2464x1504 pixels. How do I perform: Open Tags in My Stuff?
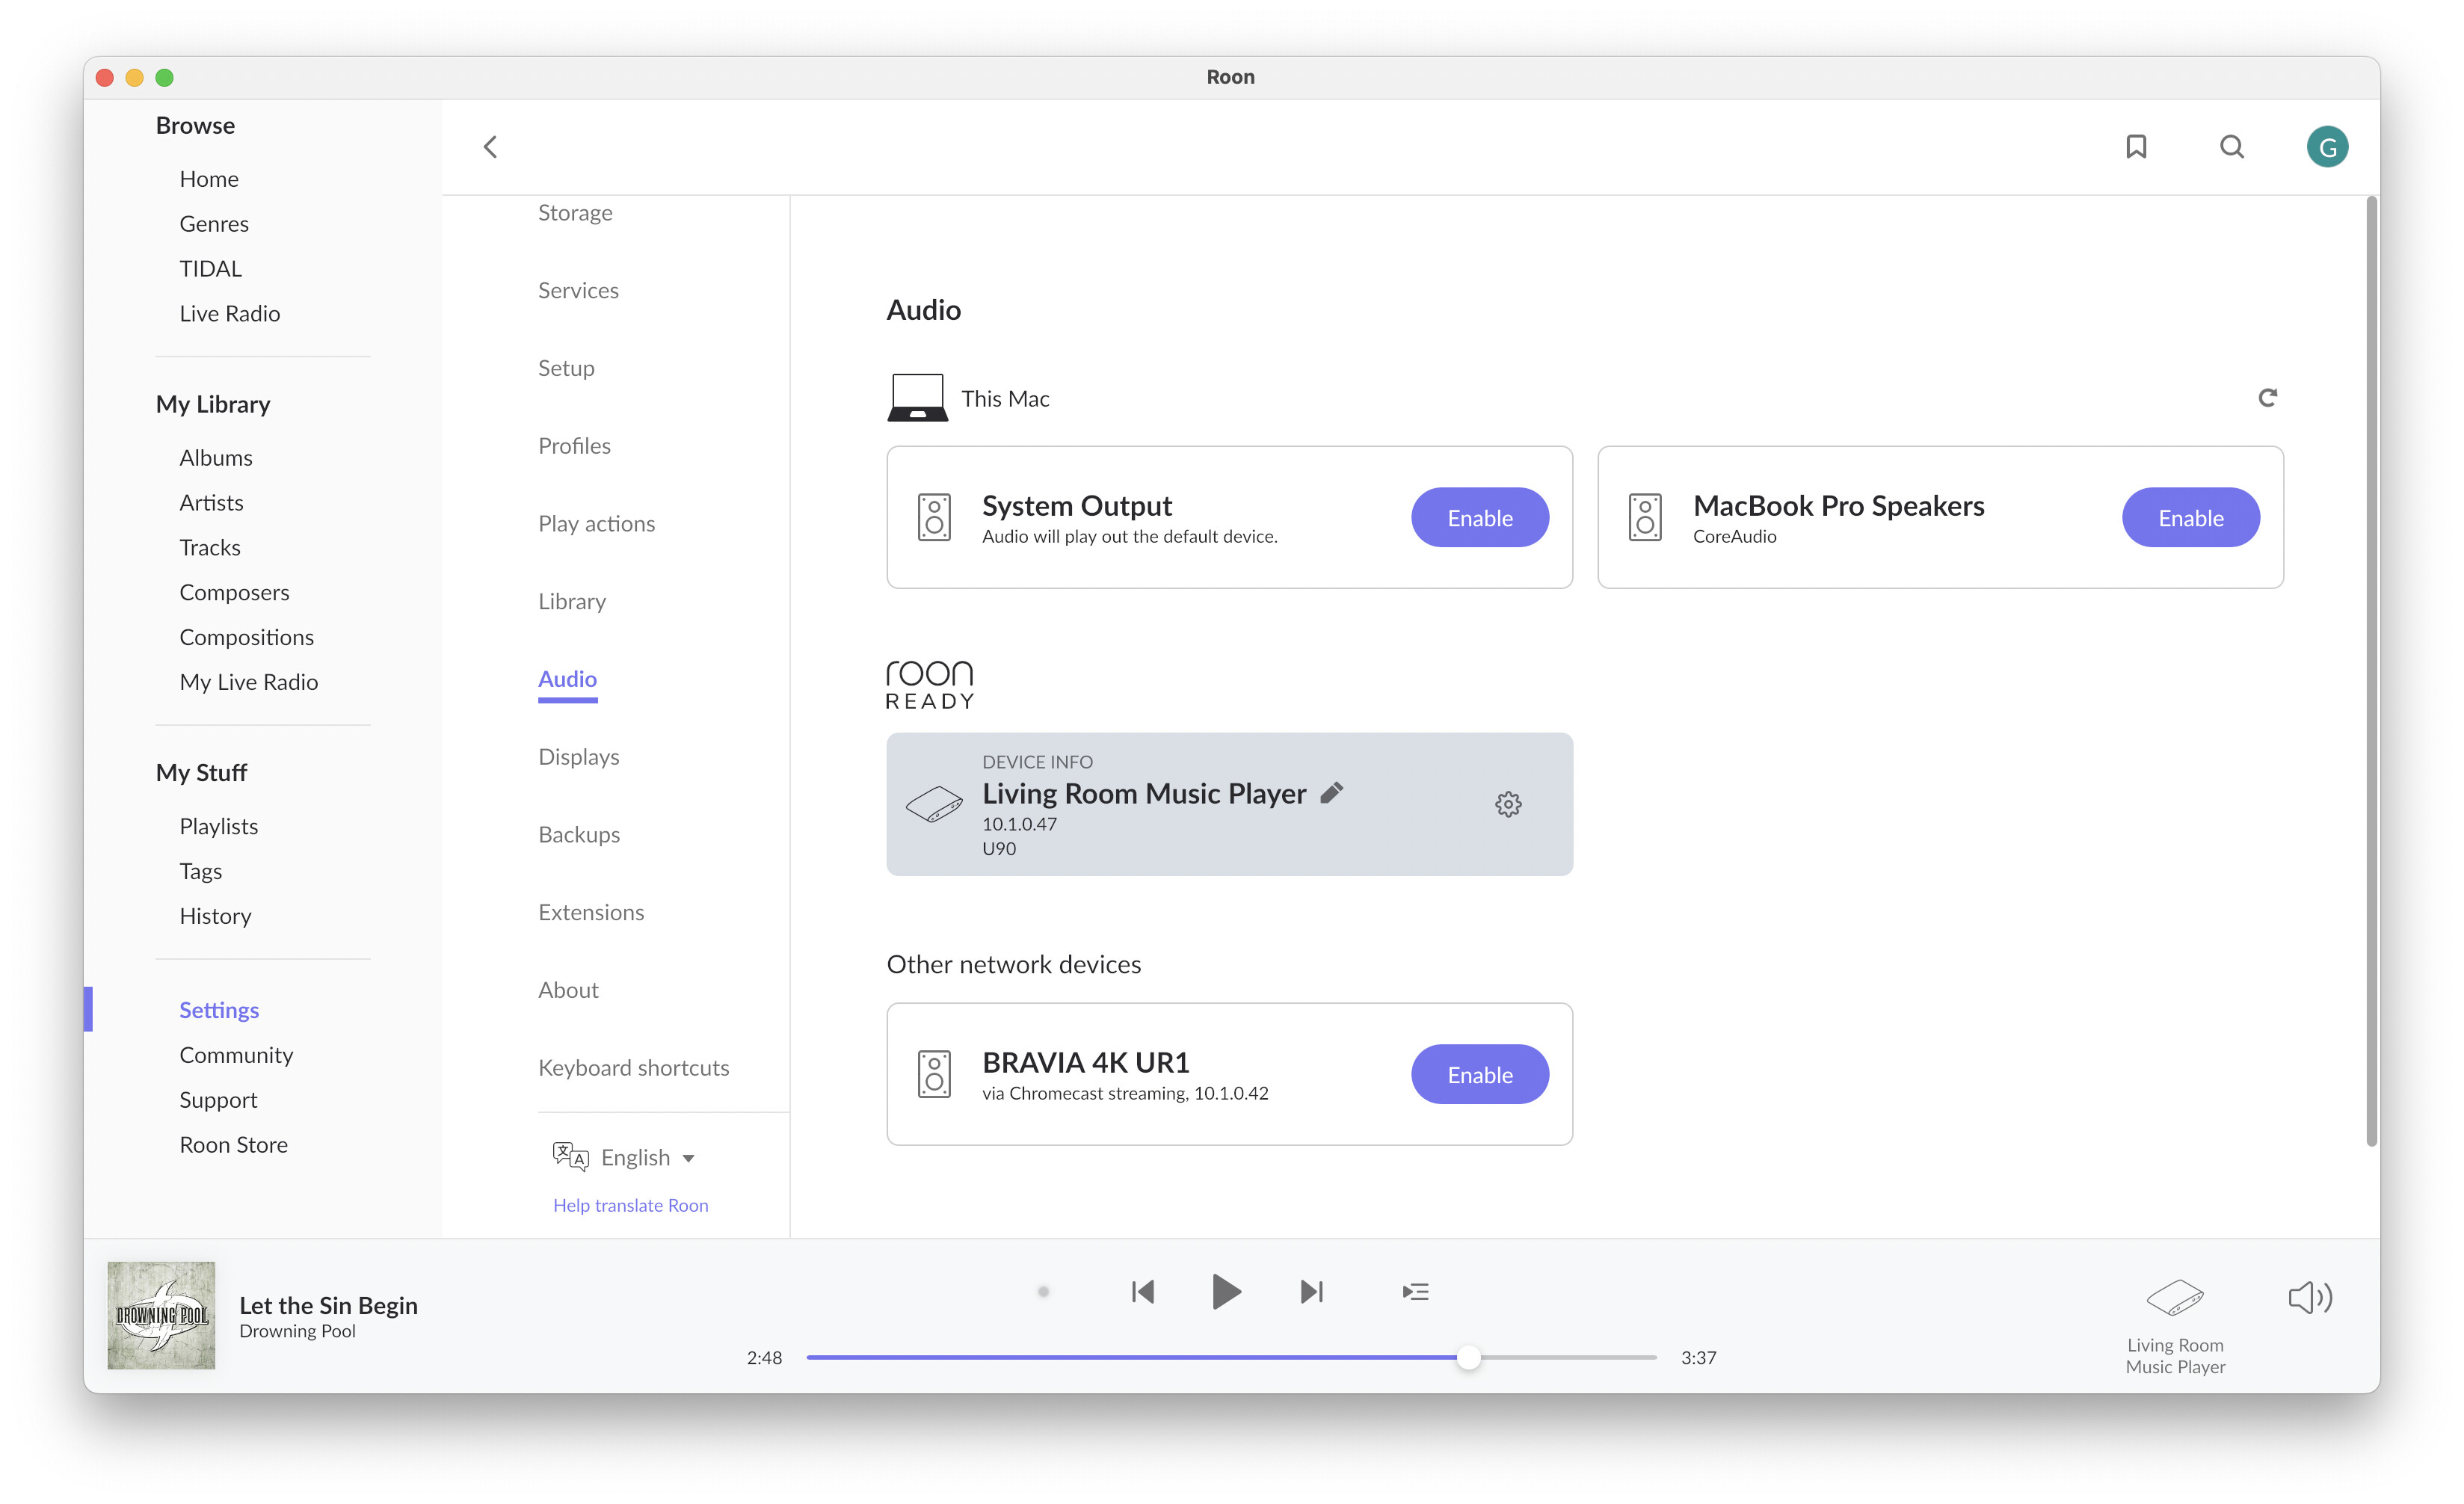[200, 872]
